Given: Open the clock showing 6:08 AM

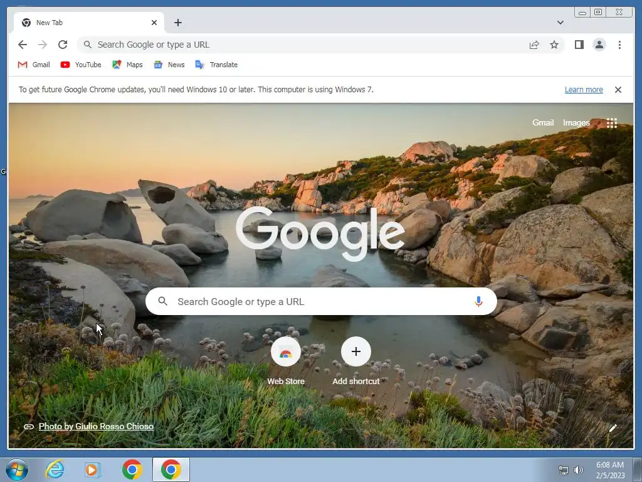Looking at the screenshot, I should pos(610,470).
